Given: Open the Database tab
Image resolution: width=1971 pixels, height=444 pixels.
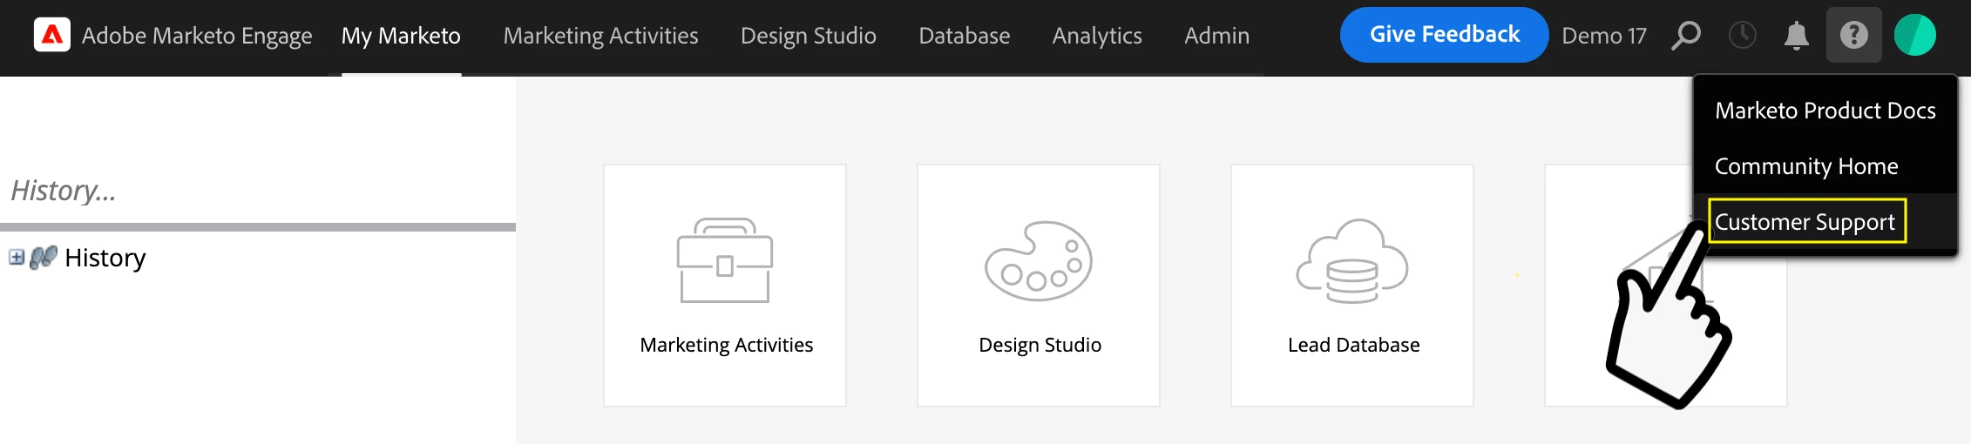Looking at the screenshot, I should click(965, 36).
